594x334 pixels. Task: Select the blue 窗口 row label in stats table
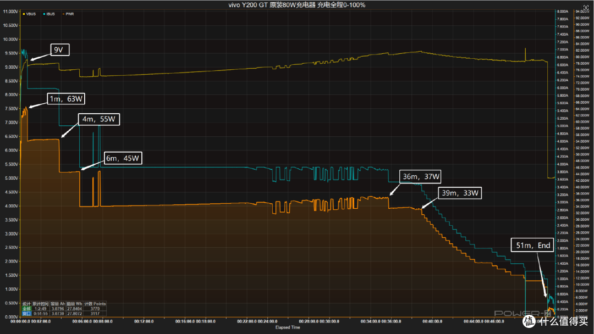[x=26, y=314]
